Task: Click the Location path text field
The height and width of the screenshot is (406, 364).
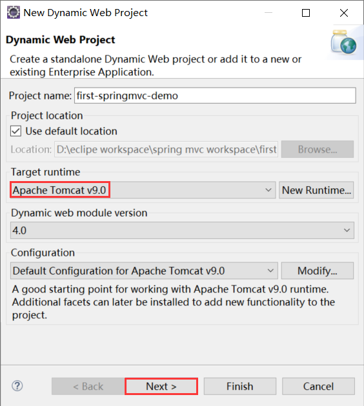Action: (x=166, y=150)
